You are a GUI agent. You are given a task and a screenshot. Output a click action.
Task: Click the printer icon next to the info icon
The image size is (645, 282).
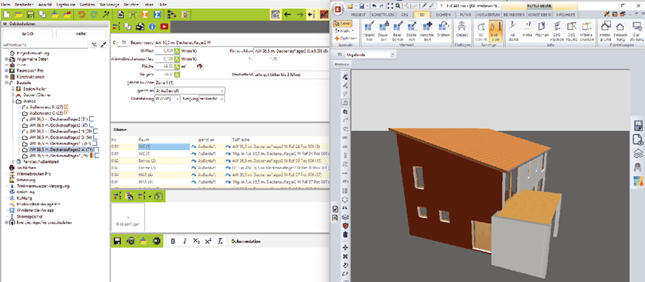tap(140, 27)
